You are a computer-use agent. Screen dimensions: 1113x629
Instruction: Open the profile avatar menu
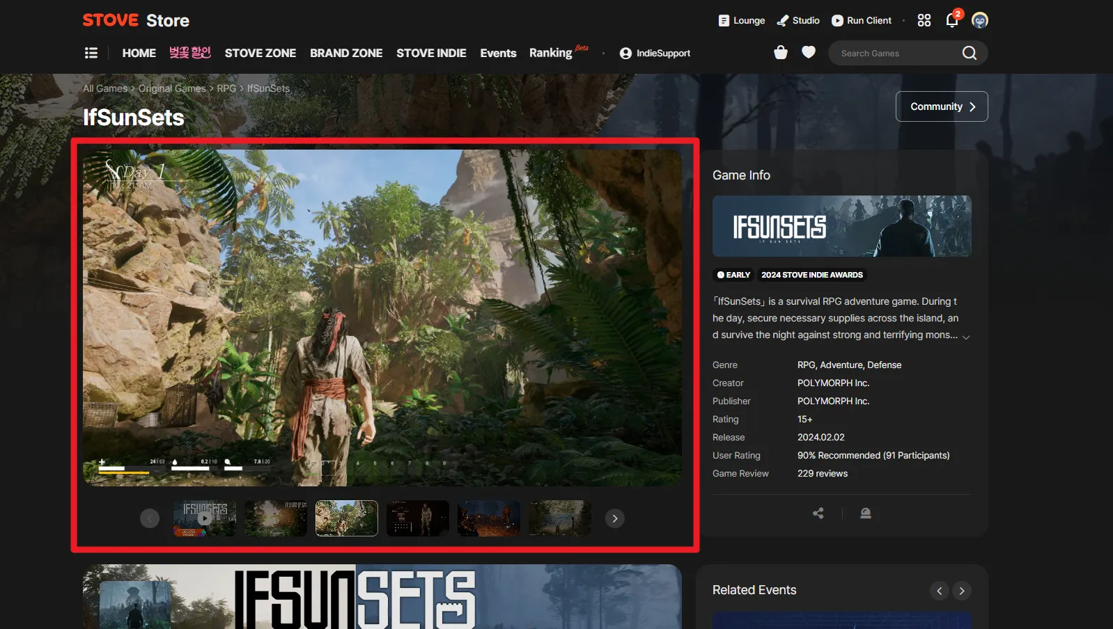[980, 21]
